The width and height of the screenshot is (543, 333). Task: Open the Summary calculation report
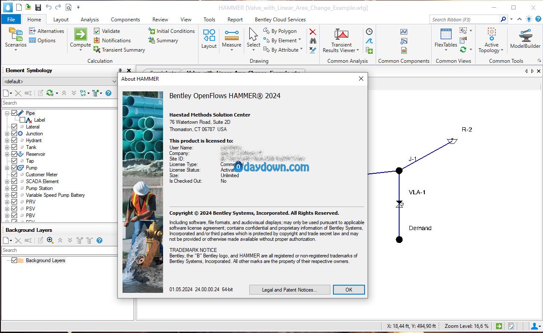(x=163, y=41)
